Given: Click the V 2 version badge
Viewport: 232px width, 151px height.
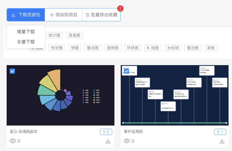Looking at the screenshot, I should [x=106, y=132].
